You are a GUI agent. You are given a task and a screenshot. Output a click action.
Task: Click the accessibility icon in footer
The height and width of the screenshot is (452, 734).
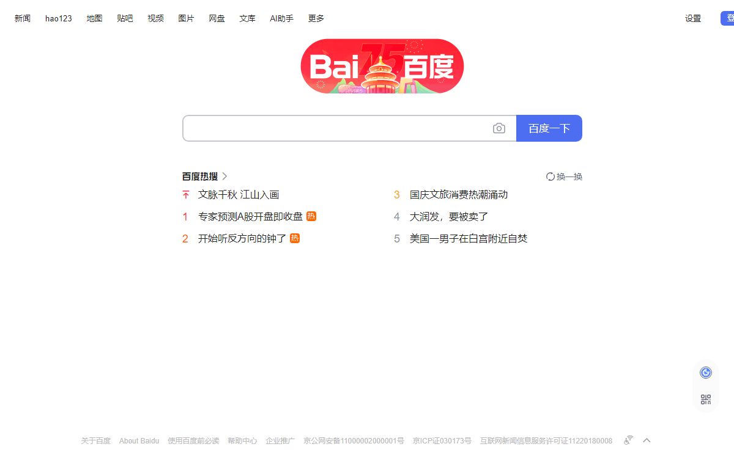[x=628, y=440]
